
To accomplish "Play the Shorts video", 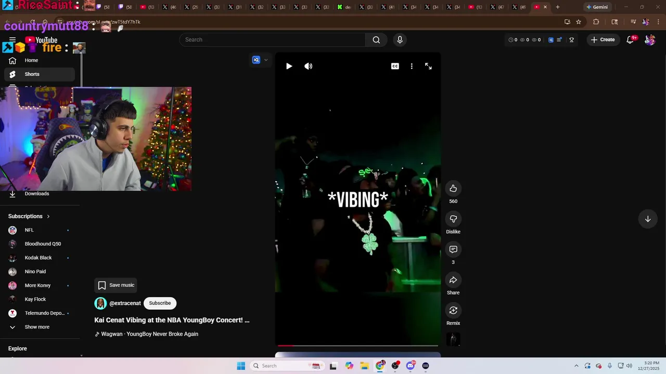I will coord(289,66).
